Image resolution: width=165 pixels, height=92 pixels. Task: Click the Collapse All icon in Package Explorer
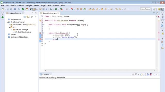coord(24,17)
